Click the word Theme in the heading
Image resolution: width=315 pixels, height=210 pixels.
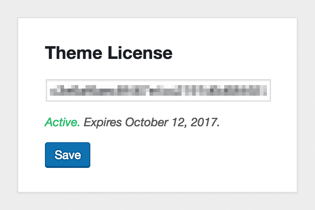coord(73,53)
